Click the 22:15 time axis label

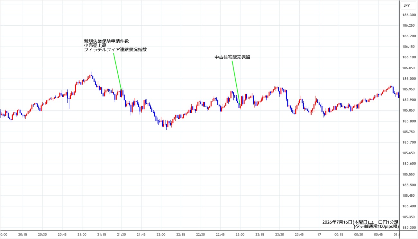[181, 235]
